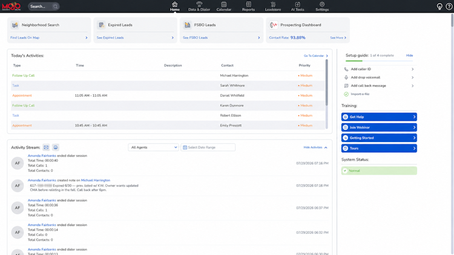Viewport: 454px width, 255px height.
Task: Click the main page vertical scrollbar
Action: (452, 20)
